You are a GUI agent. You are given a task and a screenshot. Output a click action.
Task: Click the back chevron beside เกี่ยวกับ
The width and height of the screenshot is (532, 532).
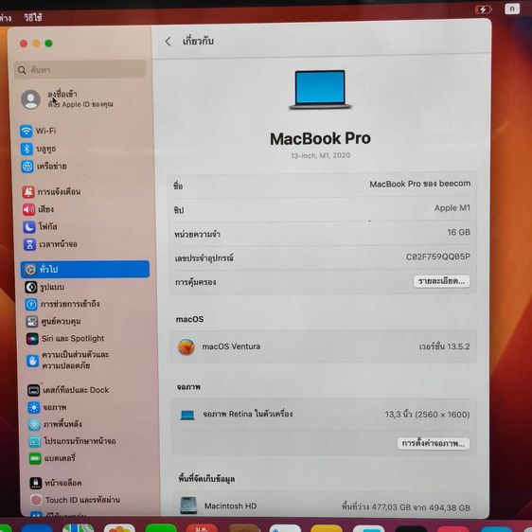click(168, 42)
